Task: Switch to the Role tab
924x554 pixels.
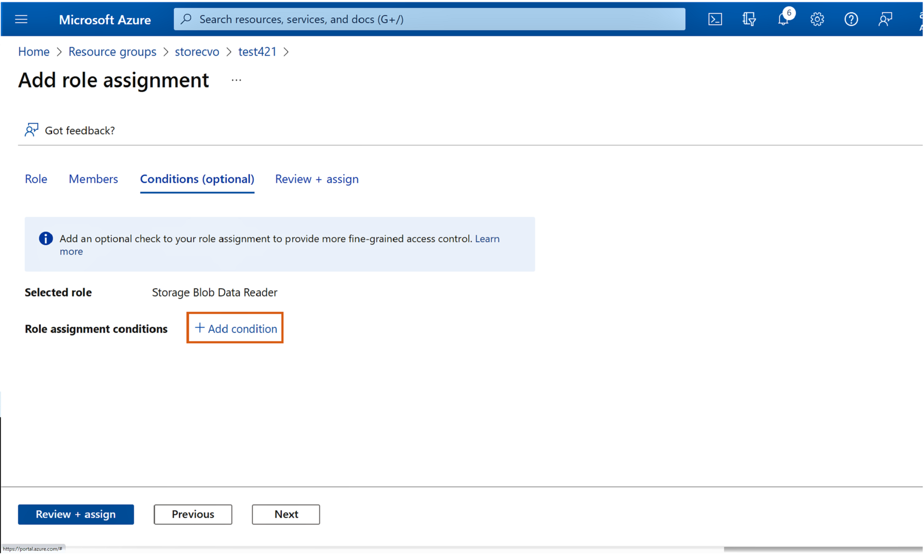Action: (36, 179)
